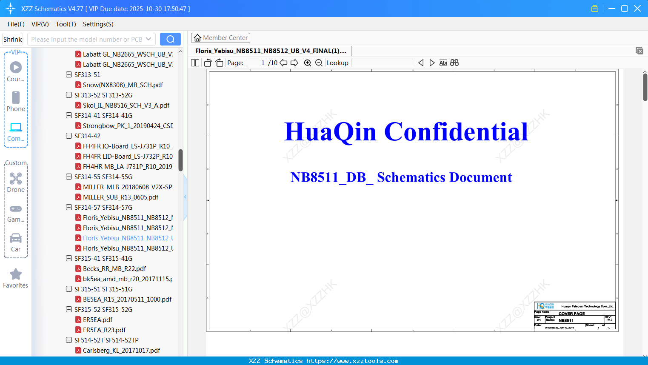The height and width of the screenshot is (365, 648).
Task: Zoom in on the schematic
Action: coord(308,63)
